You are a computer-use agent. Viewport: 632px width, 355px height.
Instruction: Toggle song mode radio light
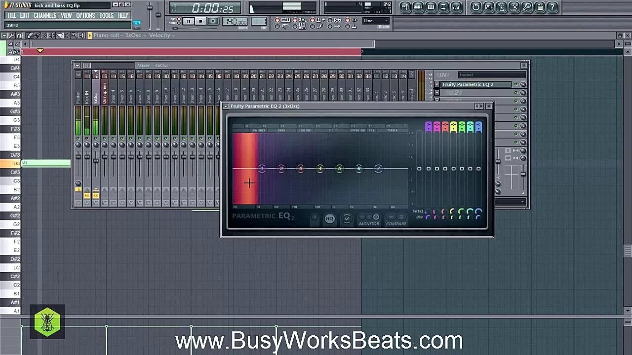pos(178,23)
